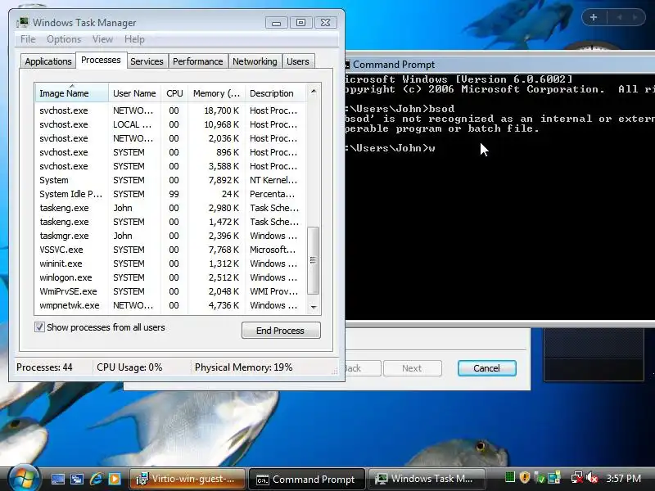Open the File menu in Task Manager
The width and height of the screenshot is (655, 491).
(x=28, y=39)
